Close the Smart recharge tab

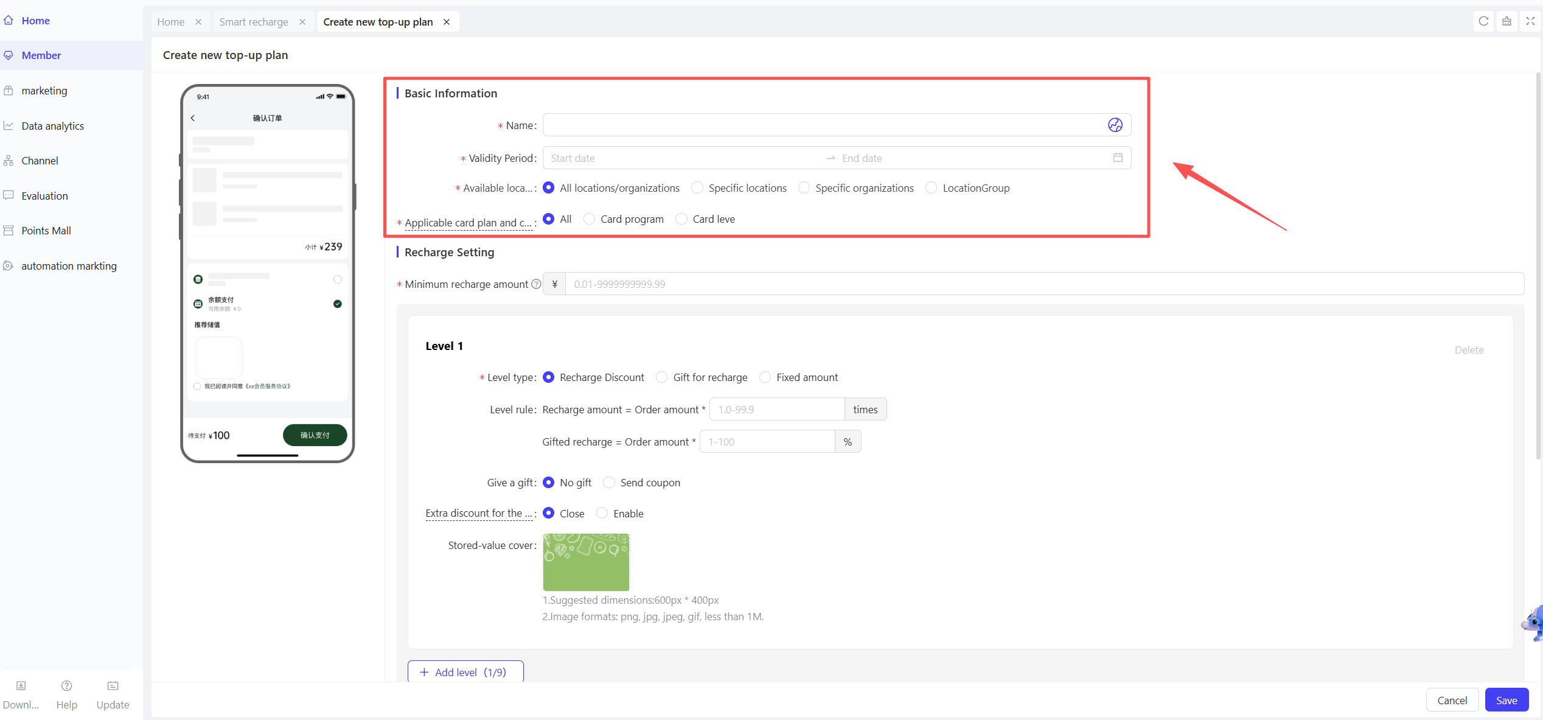pos(302,22)
